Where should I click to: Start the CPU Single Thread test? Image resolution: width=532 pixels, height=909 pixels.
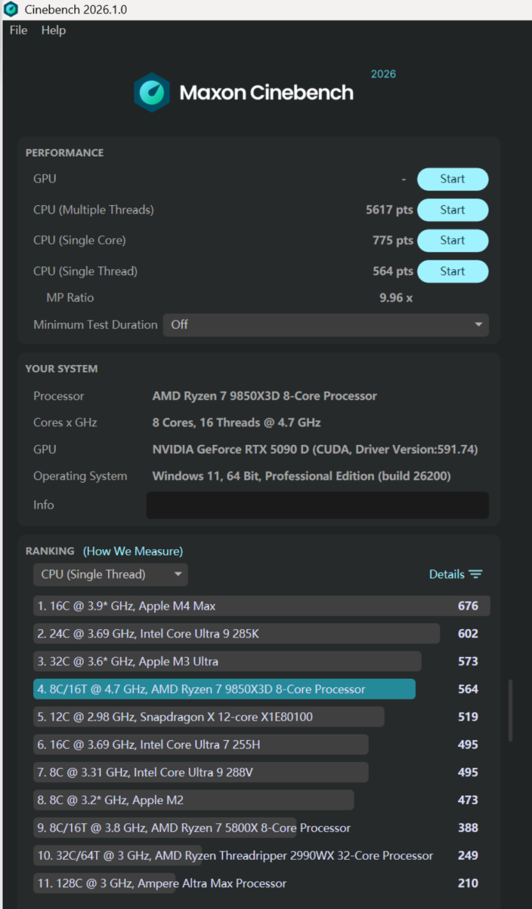452,271
